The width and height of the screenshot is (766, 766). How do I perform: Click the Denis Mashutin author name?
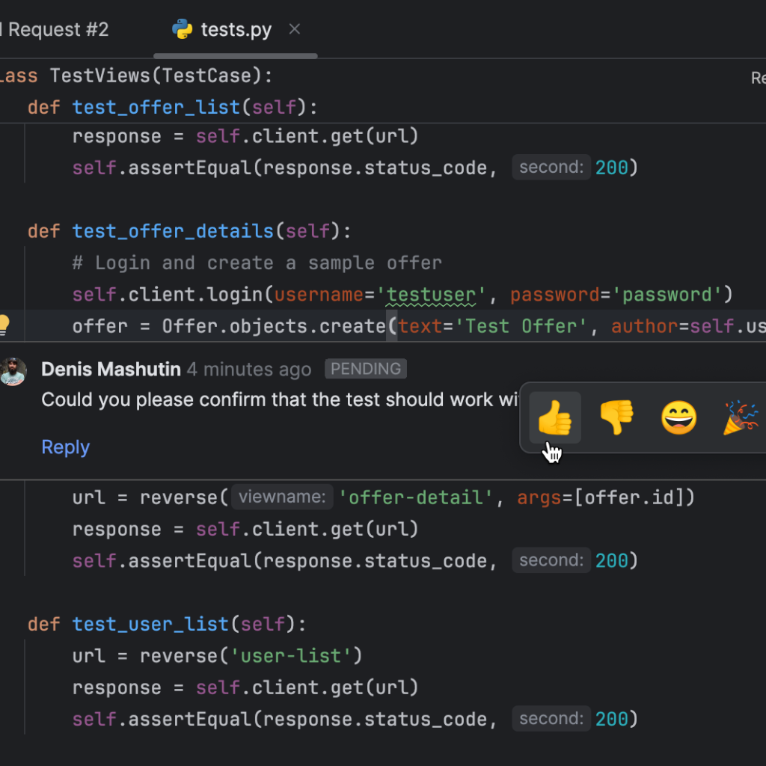click(111, 370)
